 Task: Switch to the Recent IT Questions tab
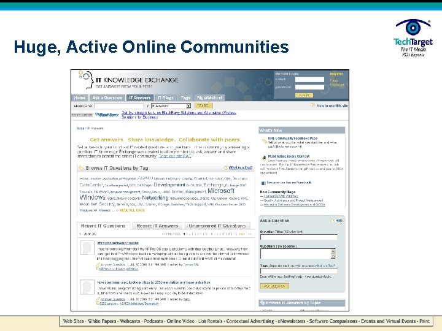[x=103, y=226]
